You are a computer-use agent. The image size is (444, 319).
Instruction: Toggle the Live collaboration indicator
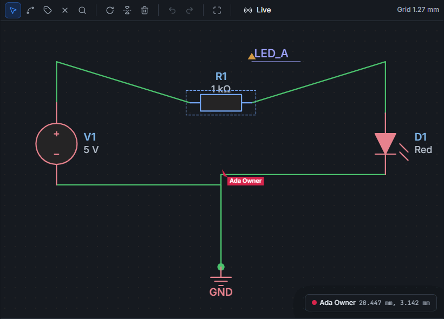click(257, 10)
